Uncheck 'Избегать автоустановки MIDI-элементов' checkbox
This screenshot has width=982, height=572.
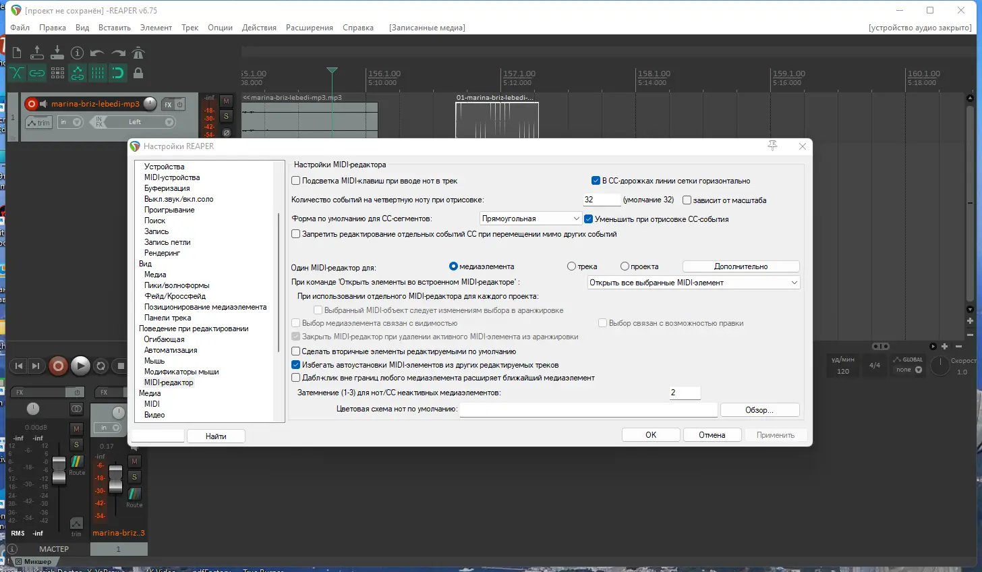pyautogui.click(x=295, y=365)
